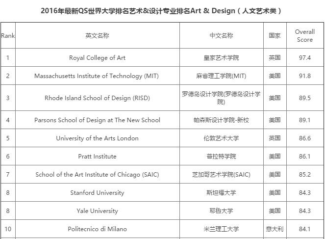Click the '英国' cell in Royal College row

tap(275, 58)
